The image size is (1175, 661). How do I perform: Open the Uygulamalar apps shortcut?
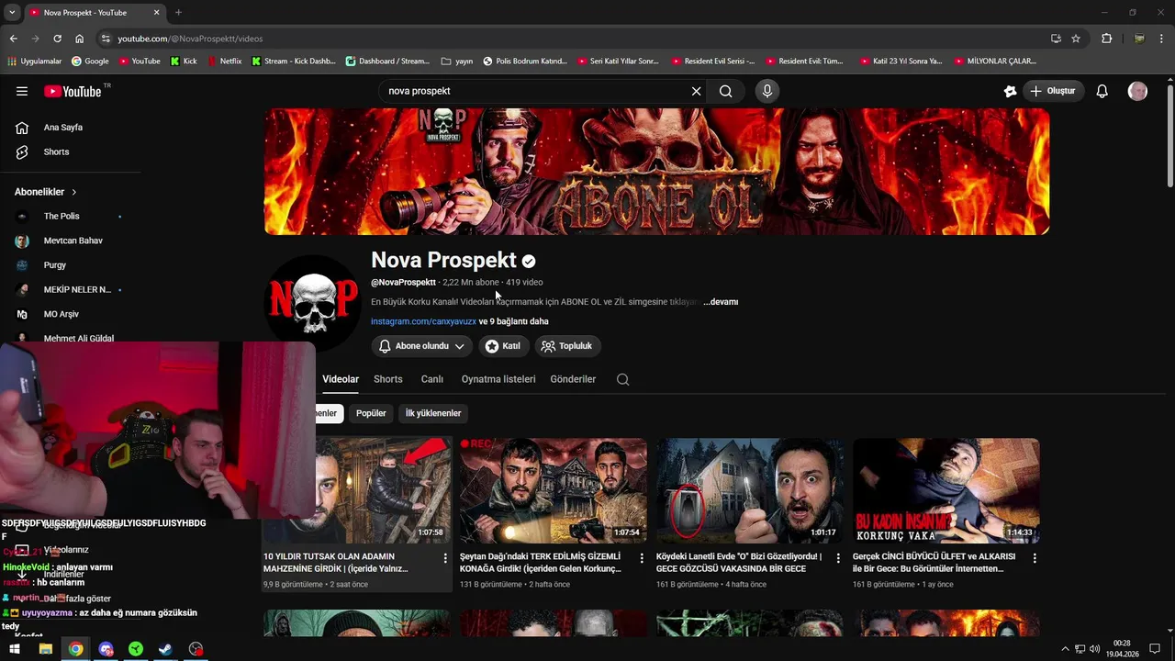click(34, 62)
